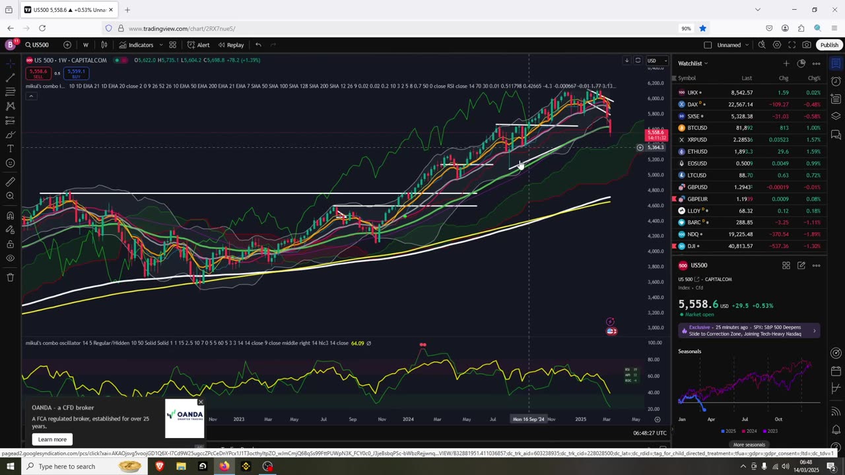Expand the Watchlist name dropdown
The image size is (845, 475).
coord(693,63)
